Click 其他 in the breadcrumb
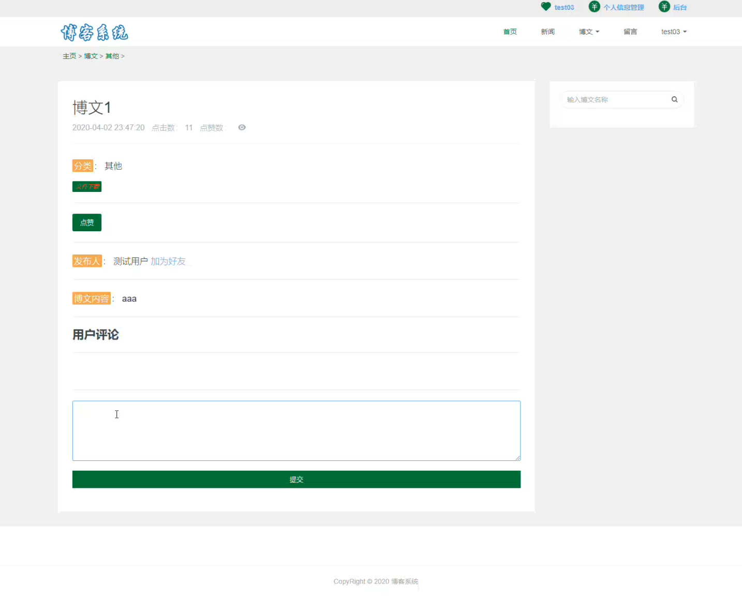 point(112,56)
